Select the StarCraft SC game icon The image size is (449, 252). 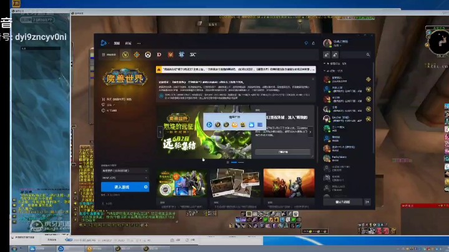click(x=193, y=54)
